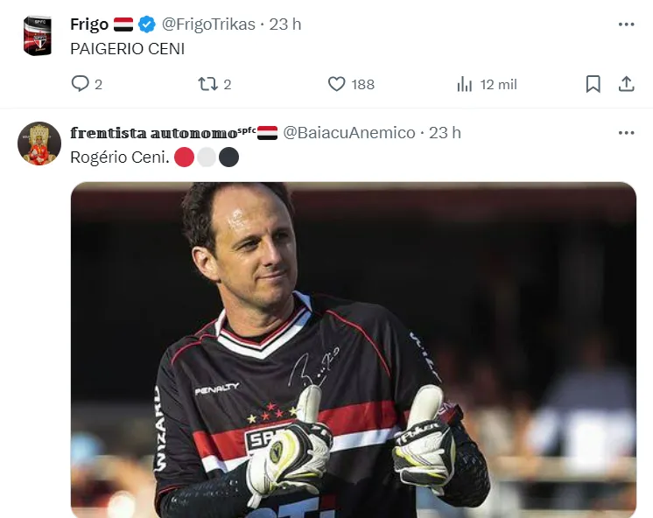Open the attached goalkeeper photo

tap(354, 350)
